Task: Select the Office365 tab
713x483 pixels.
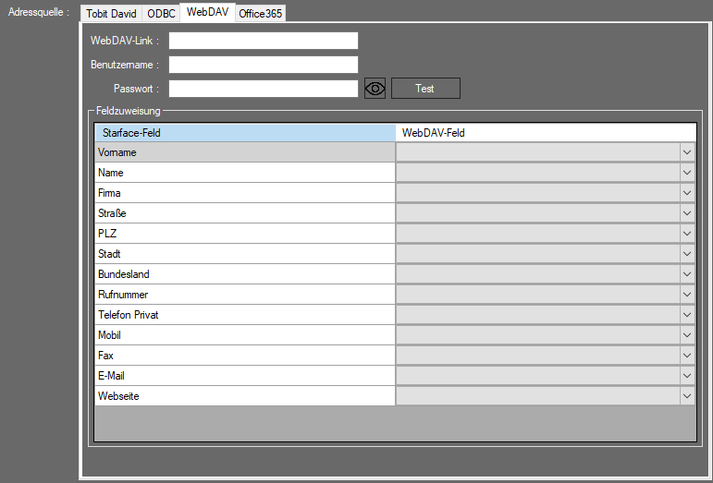Action: [260, 14]
